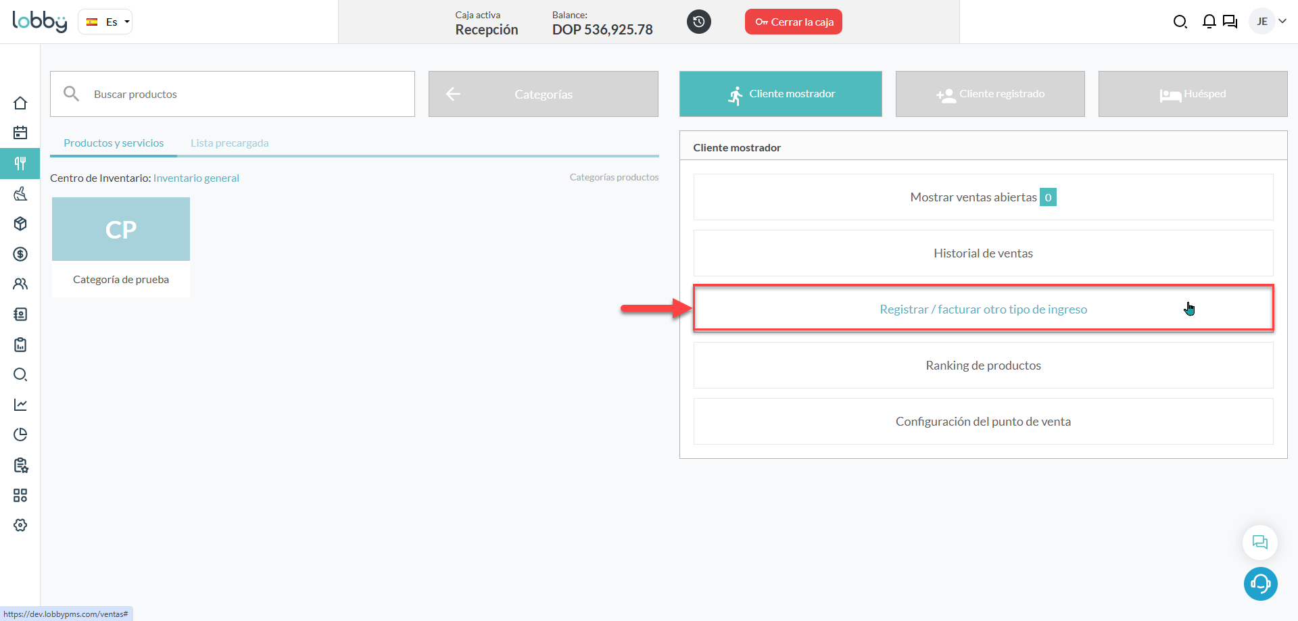Open the messages chat icon in top bar
Screen dimensions: 1298x621
click(1230, 22)
